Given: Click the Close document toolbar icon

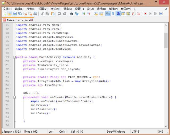Looking at the screenshot, I should click(25, 14).
